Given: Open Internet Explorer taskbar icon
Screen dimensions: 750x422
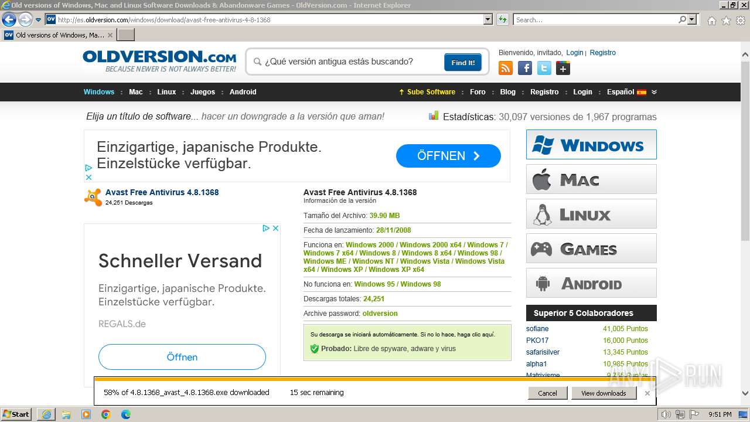Looking at the screenshot, I should point(46,414).
